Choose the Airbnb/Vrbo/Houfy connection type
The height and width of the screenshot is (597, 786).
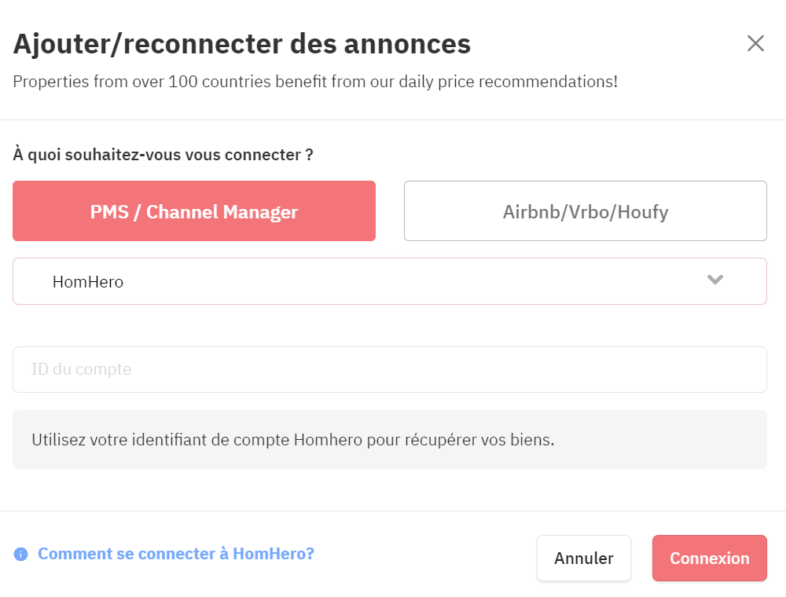tap(585, 211)
